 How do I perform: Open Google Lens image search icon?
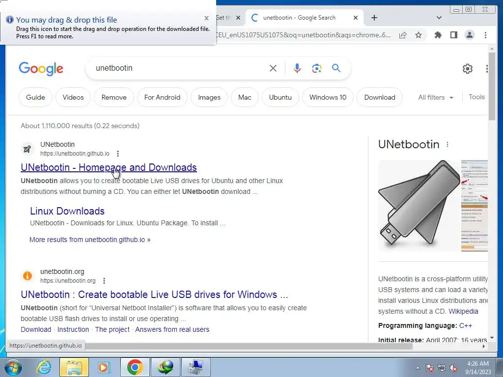pos(317,68)
